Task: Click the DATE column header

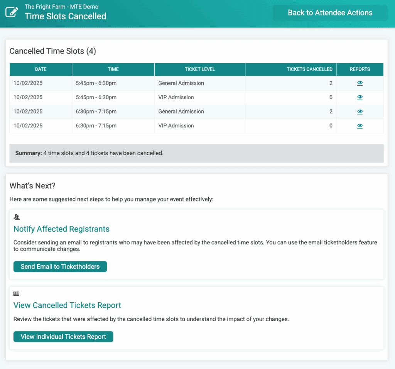Action: [41, 69]
